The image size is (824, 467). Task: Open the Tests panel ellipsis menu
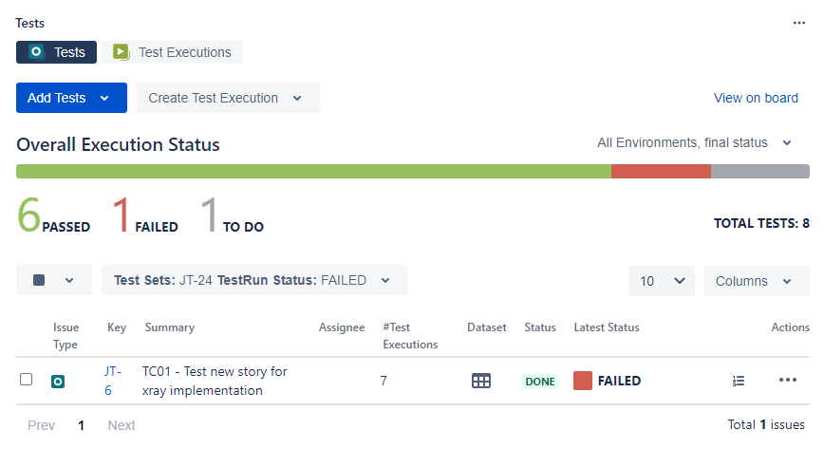[x=798, y=23]
